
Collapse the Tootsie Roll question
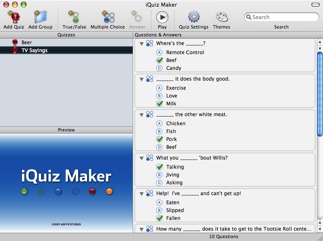point(141,229)
